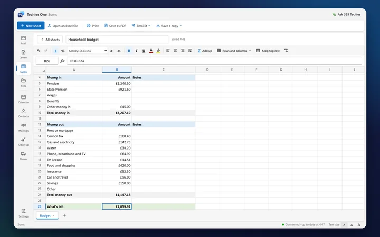Add a new sheet tab with plus
This screenshot has height=237, width=380.
(x=64, y=215)
